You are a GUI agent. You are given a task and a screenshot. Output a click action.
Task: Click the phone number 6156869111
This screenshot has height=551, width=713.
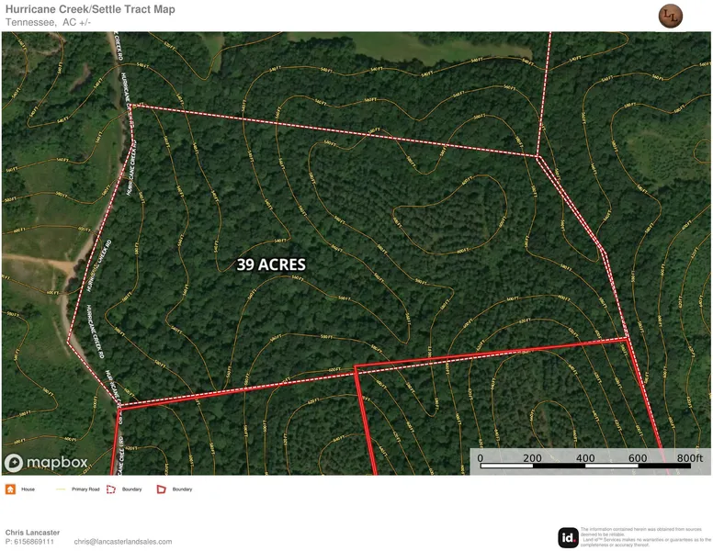click(x=34, y=542)
